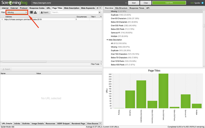
Task: Select Over 60 Characters (229) filter
Action: (x=125, y=18)
